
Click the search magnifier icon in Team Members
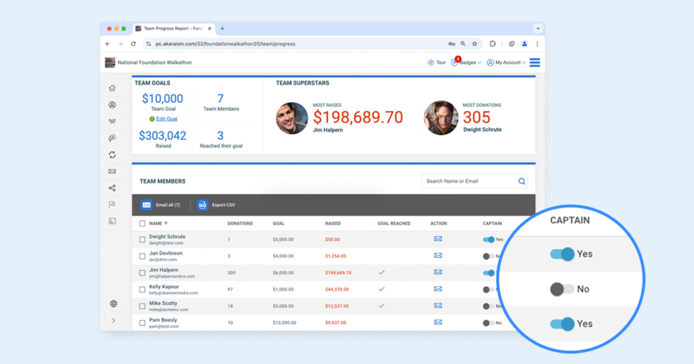tap(522, 181)
